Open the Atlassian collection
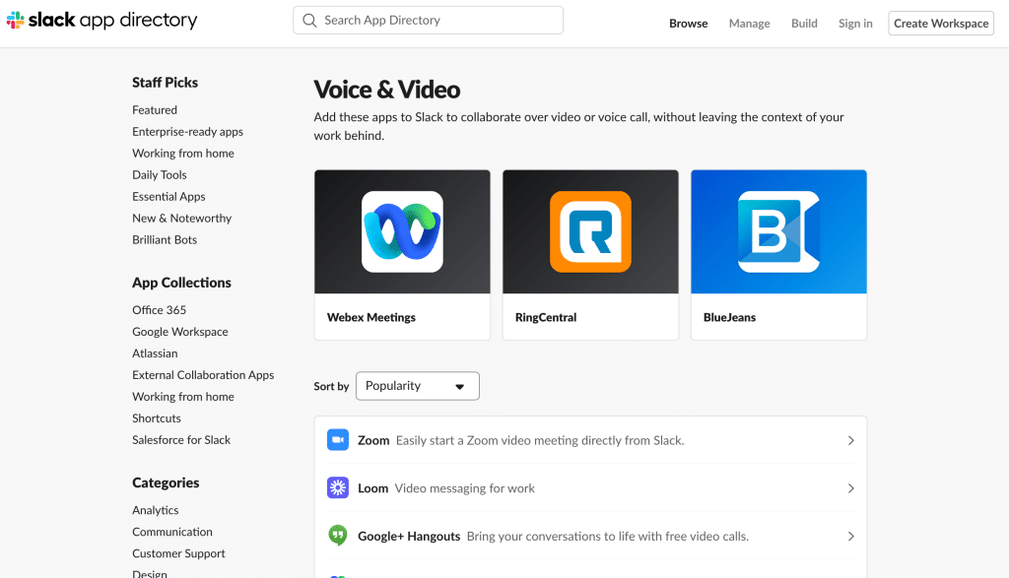 coord(155,353)
